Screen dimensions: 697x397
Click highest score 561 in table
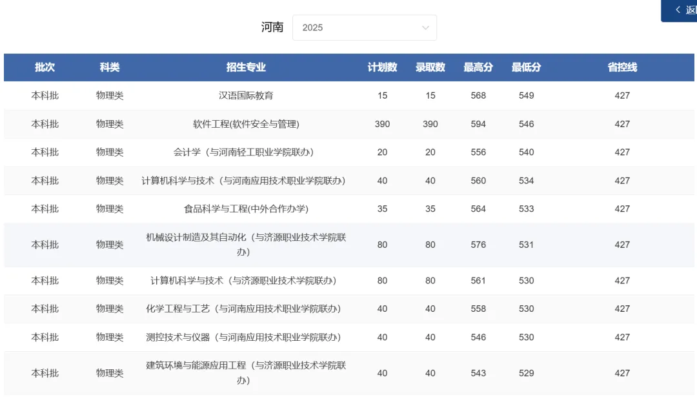[x=478, y=281]
